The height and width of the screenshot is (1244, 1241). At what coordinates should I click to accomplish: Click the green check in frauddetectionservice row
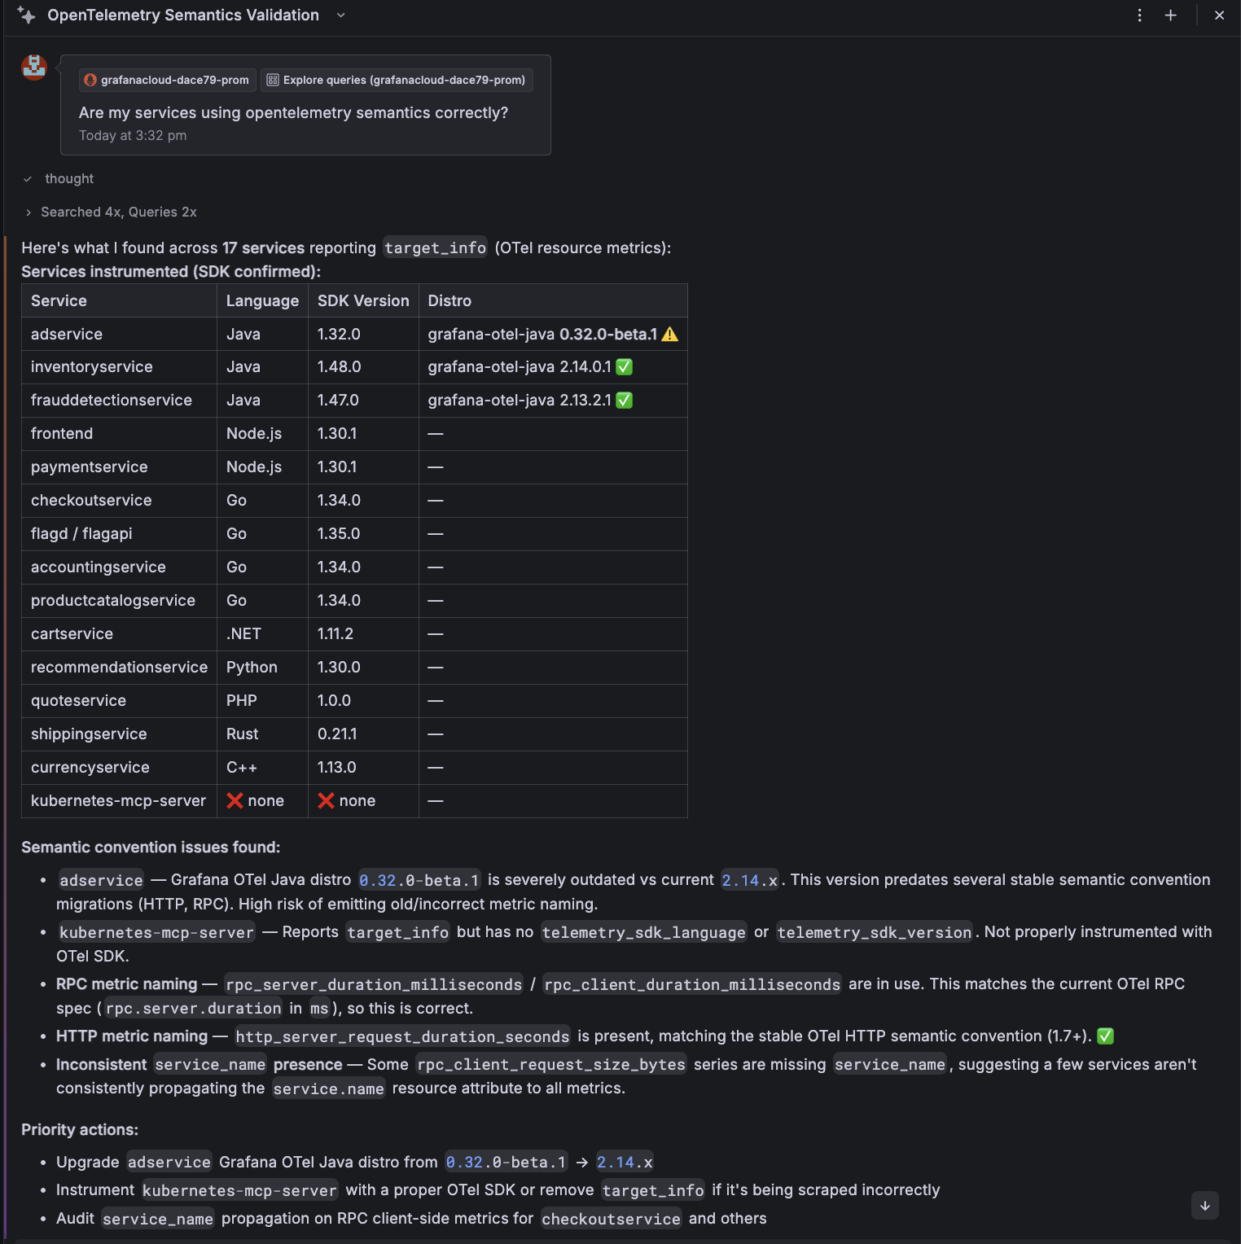[625, 401]
